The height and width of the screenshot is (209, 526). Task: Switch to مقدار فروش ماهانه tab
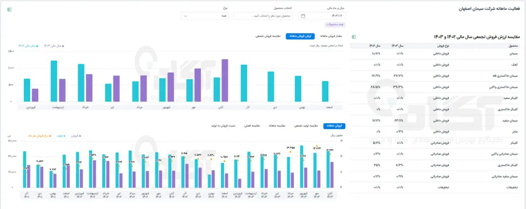pos(331,36)
